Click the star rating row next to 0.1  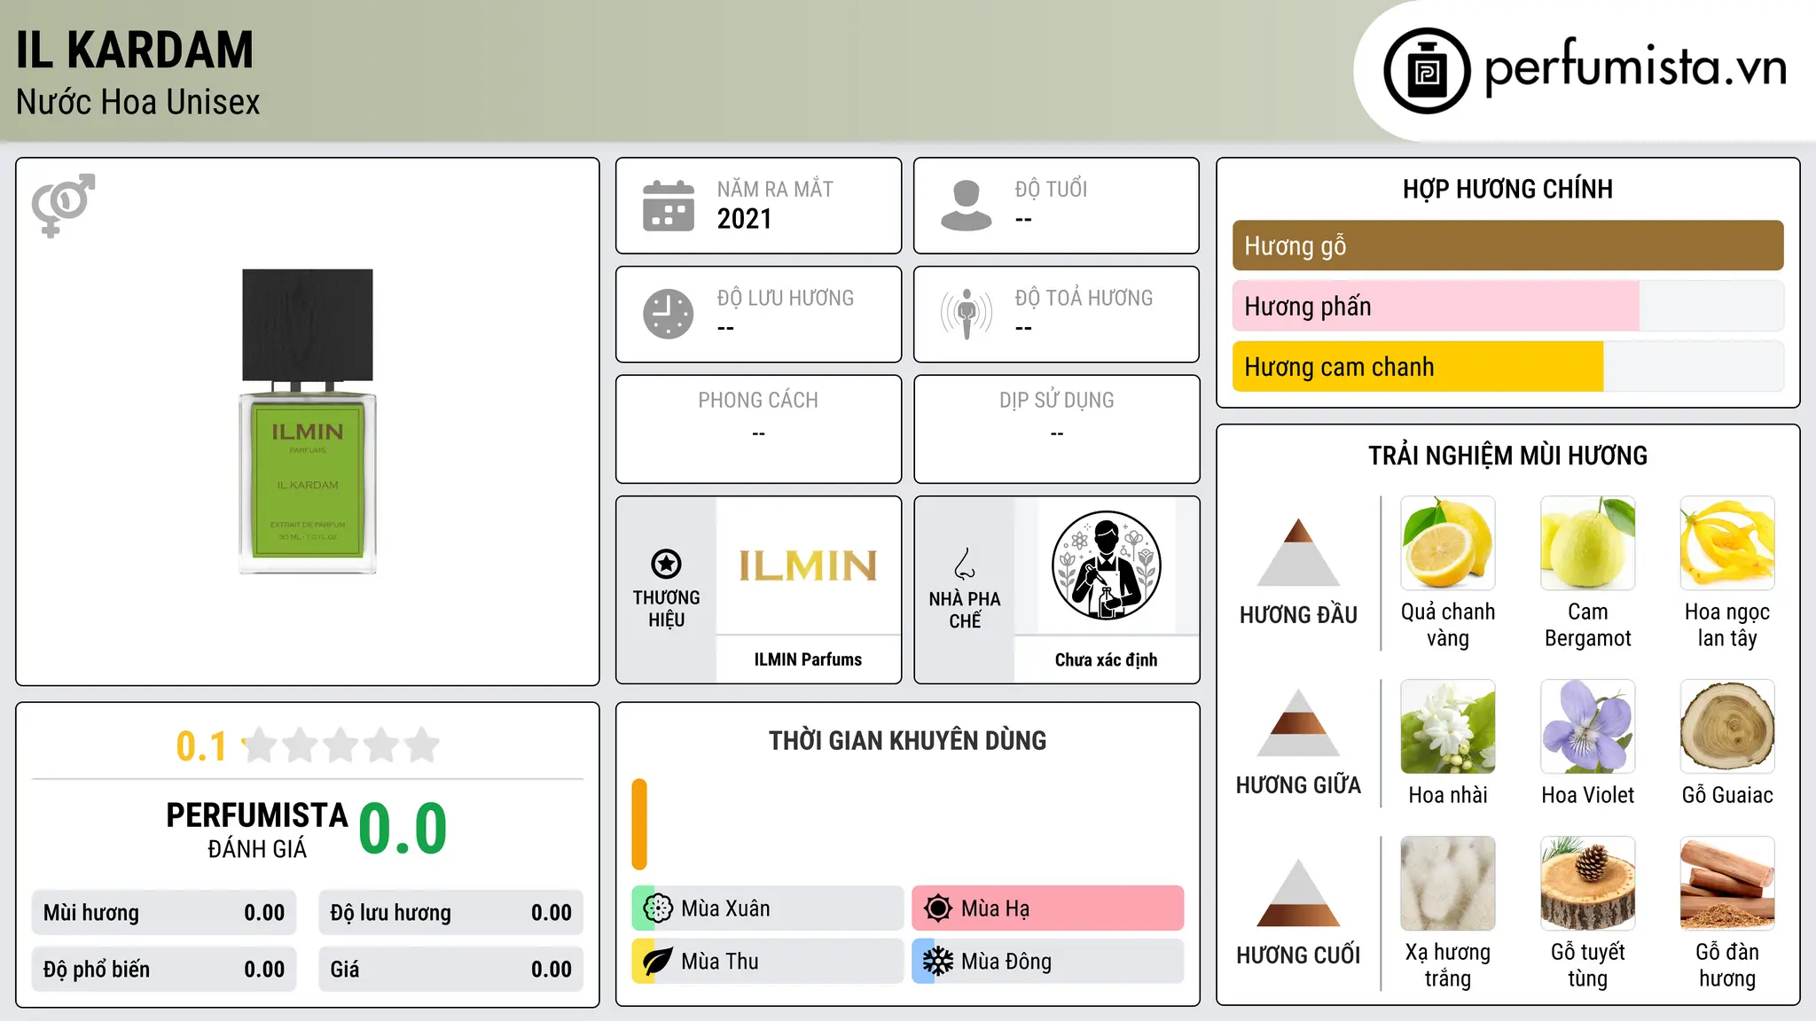pos(340,745)
